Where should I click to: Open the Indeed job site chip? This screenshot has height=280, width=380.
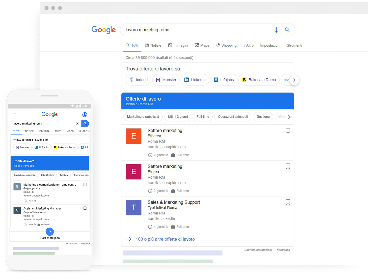(x=139, y=80)
